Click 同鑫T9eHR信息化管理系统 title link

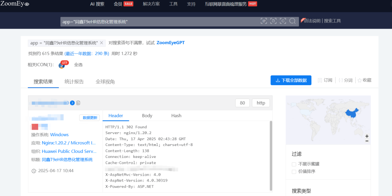click(x=67, y=159)
